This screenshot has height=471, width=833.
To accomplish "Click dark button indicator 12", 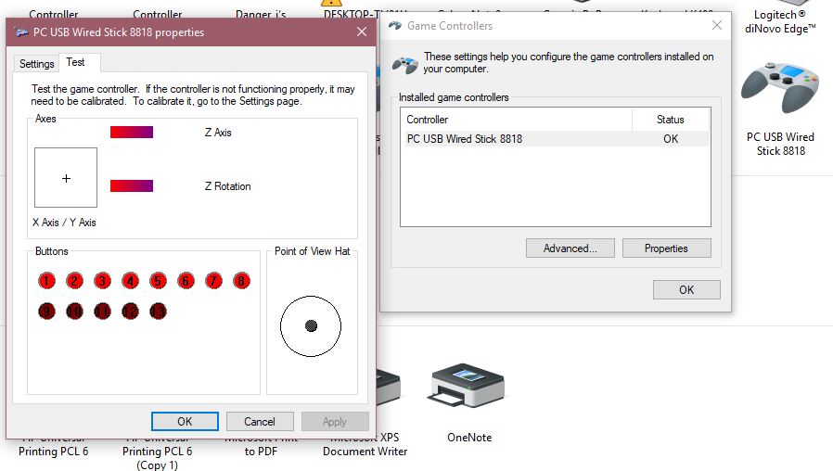I will [130, 311].
